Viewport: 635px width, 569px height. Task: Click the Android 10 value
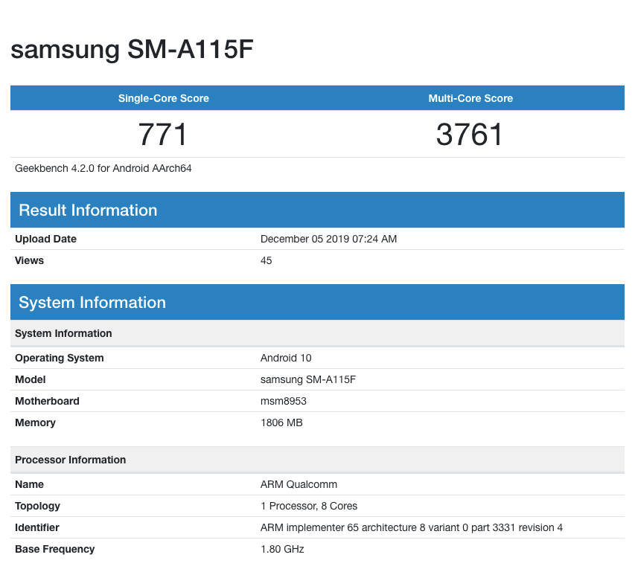point(286,358)
